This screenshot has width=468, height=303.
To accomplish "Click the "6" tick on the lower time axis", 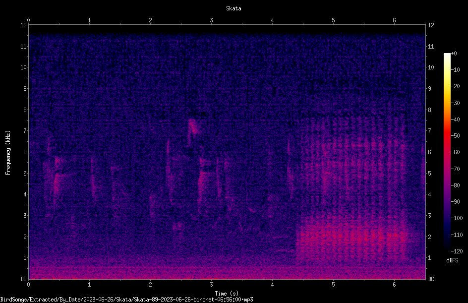I will [394, 285].
